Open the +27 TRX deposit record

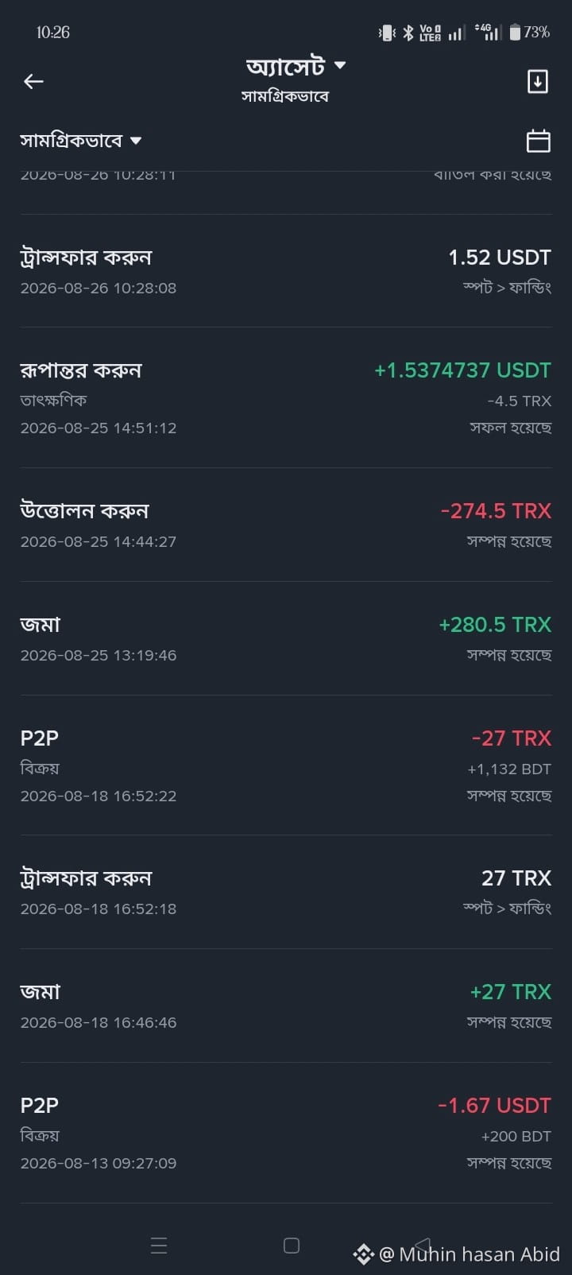point(286,1006)
